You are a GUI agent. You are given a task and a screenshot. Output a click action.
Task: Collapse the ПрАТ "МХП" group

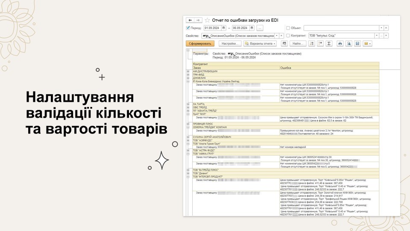[x=188, y=114]
